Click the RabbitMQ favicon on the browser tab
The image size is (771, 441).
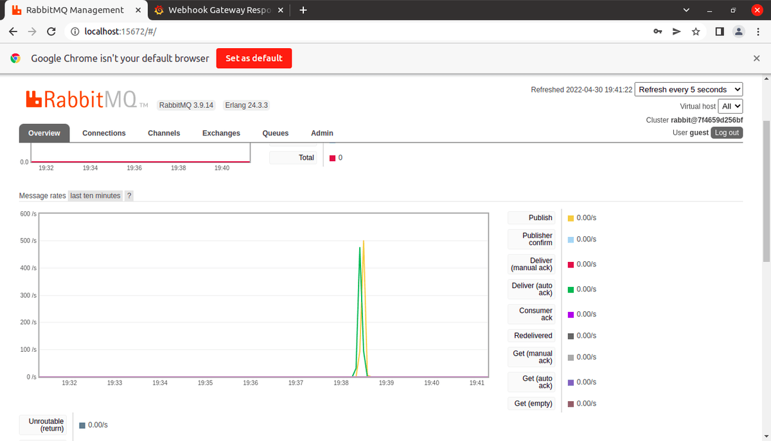(x=17, y=10)
